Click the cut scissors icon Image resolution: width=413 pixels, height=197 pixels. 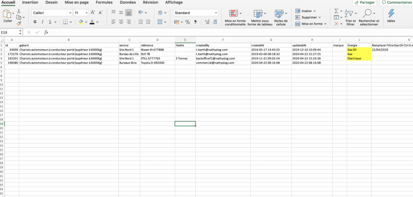(x=19, y=11)
